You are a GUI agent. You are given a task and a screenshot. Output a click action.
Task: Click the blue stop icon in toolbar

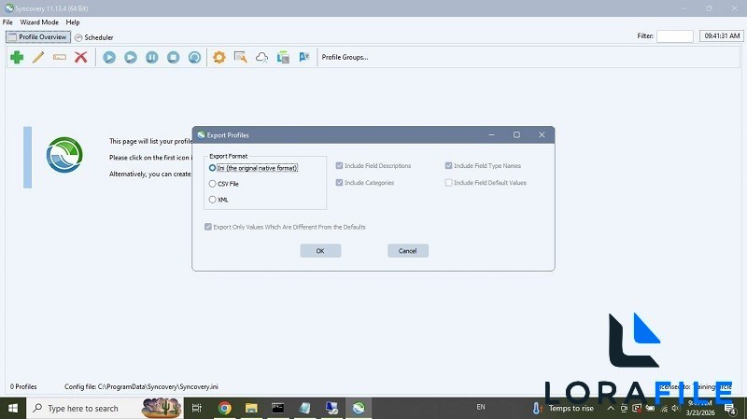click(x=174, y=57)
